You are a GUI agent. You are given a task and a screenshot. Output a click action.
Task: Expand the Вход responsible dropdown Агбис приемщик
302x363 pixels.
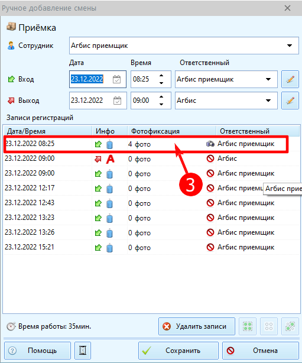point(268,79)
